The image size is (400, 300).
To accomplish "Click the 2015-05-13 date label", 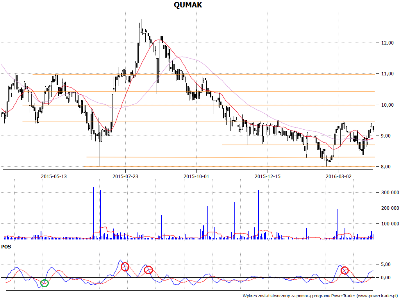I will [x=54, y=176].
